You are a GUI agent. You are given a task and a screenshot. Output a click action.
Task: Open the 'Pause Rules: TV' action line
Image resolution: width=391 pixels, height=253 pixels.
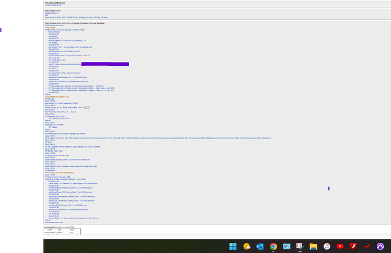[73, 183]
